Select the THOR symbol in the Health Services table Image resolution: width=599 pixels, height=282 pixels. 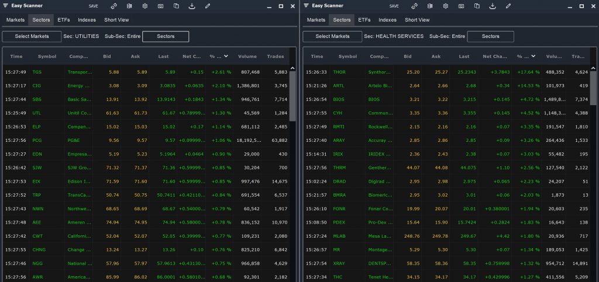tap(339, 72)
